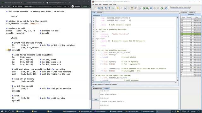Click the Redo toolbar icon in MARS
This screenshot has height=113, width=202.
pyautogui.click(x=121, y=8)
